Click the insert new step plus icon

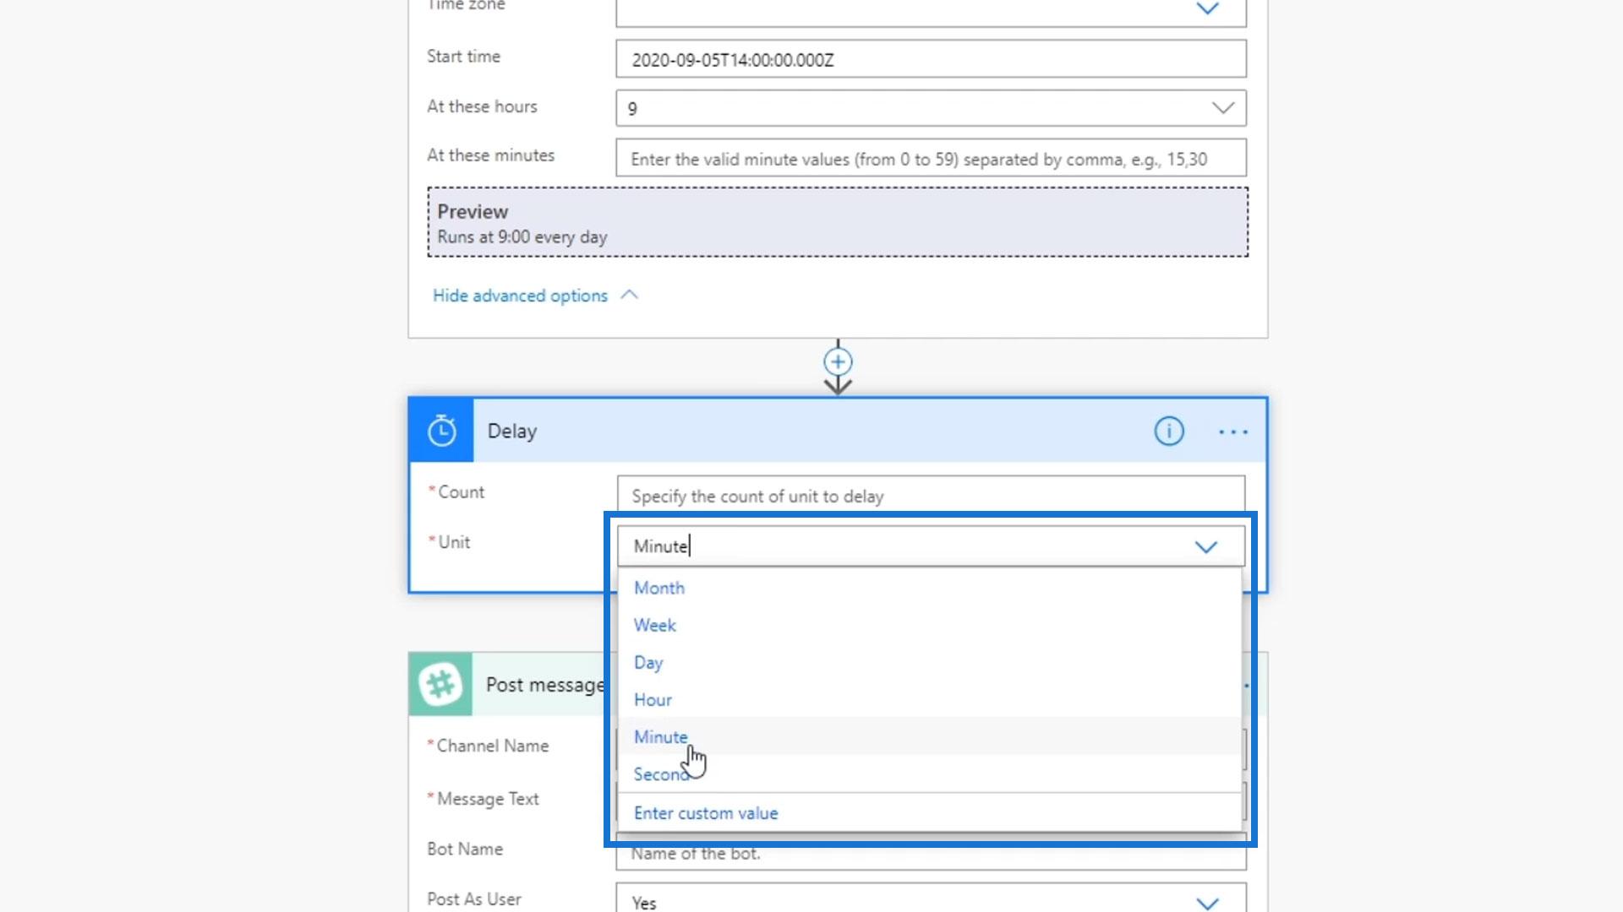[838, 362]
